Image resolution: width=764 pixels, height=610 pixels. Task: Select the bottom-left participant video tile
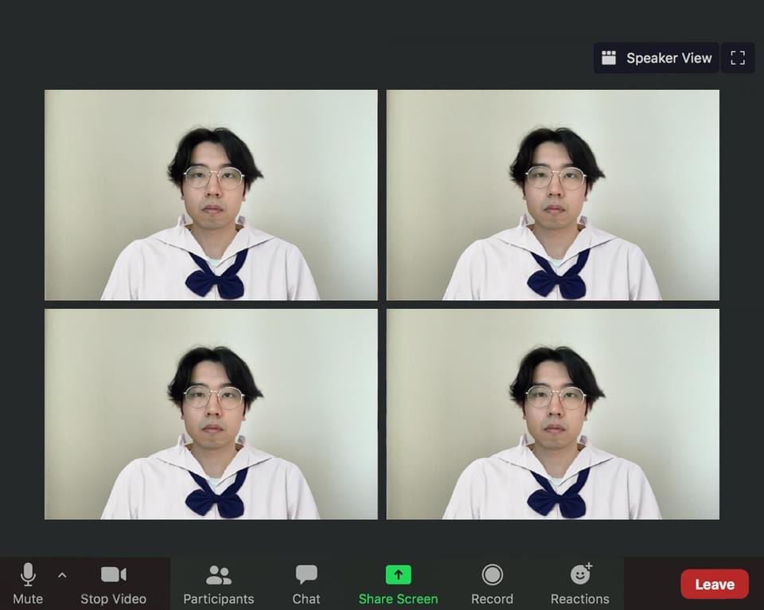pyautogui.click(x=211, y=414)
